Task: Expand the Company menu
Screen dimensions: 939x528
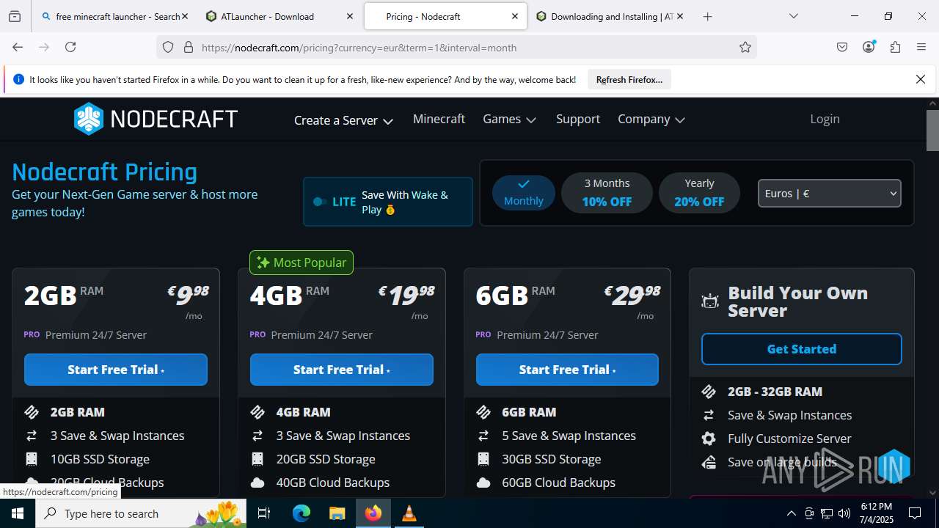Action: [x=651, y=119]
